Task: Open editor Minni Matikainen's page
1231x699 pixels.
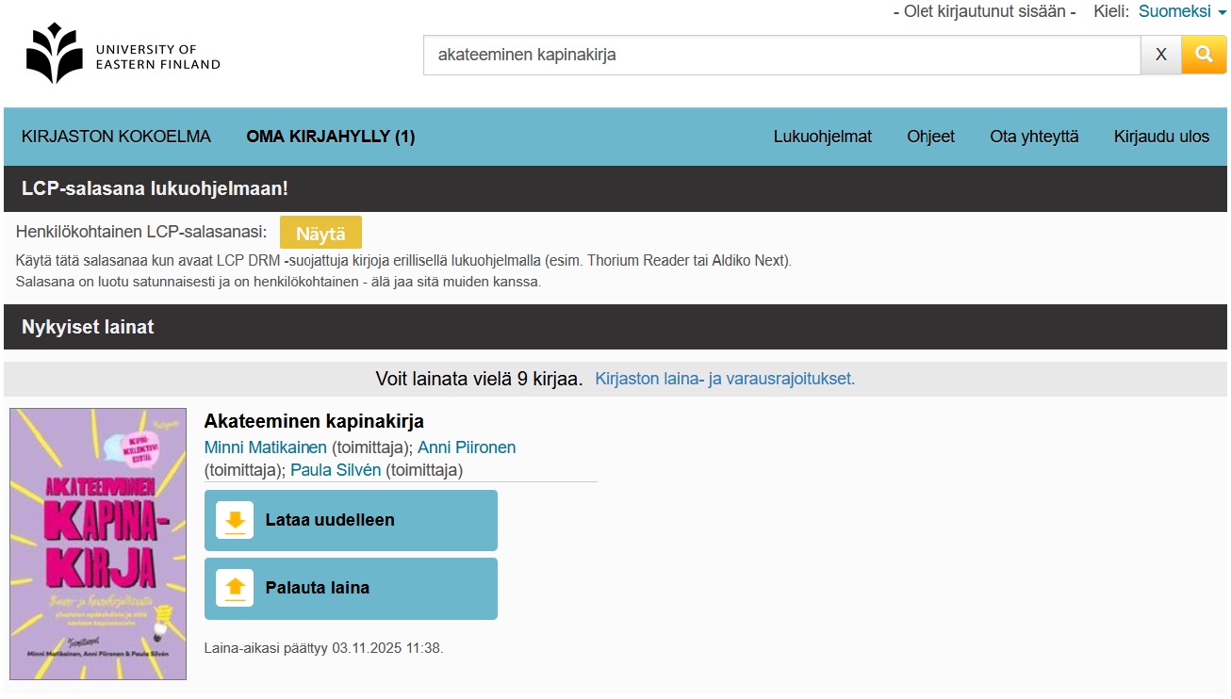Action: click(264, 447)
